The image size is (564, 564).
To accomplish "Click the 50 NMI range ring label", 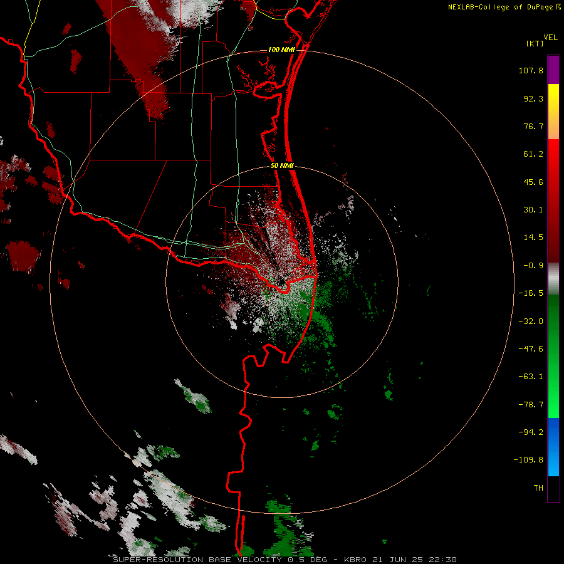I will 283,166.
